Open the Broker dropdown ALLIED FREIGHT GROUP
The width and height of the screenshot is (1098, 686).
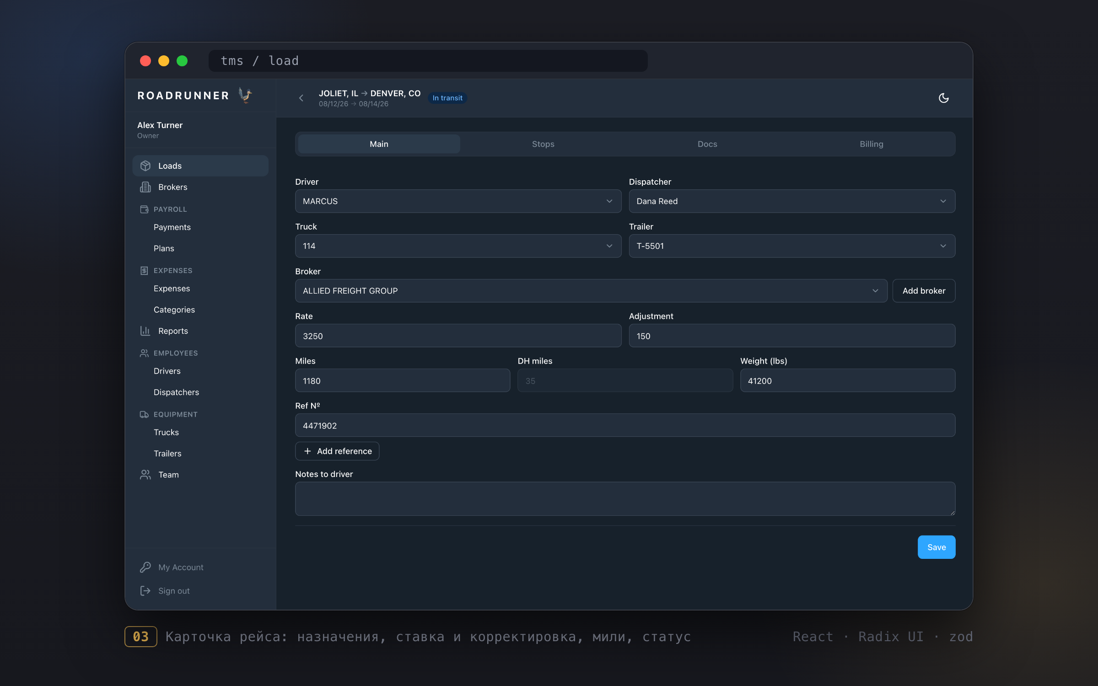tap(591, 291)
